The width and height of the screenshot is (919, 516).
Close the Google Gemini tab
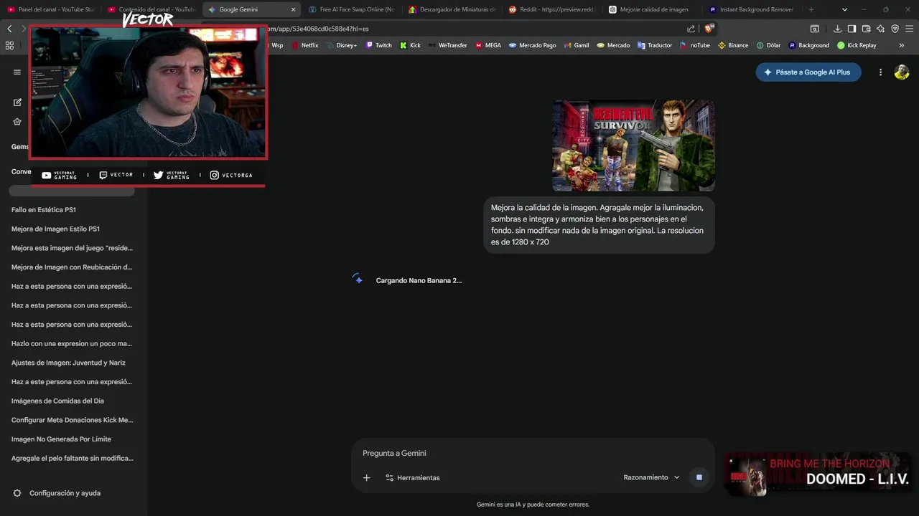(293, 9)
